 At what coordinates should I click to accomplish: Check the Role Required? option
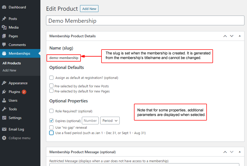pyautogui.click(x=51, y=111)
